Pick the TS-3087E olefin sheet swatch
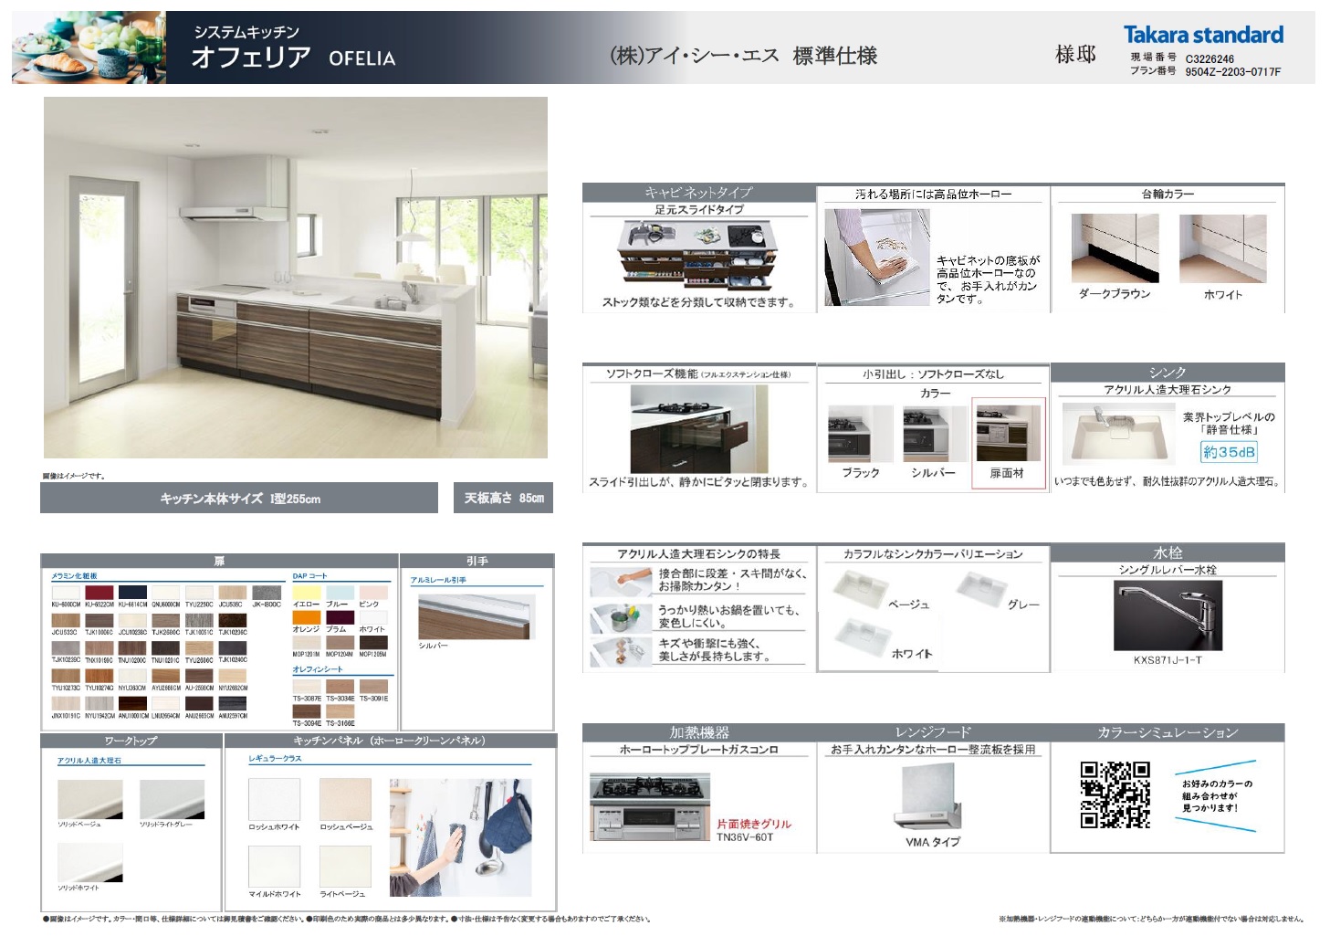Image resolution: width=1330 pixels, height=936 pixels. coord(307,687)
